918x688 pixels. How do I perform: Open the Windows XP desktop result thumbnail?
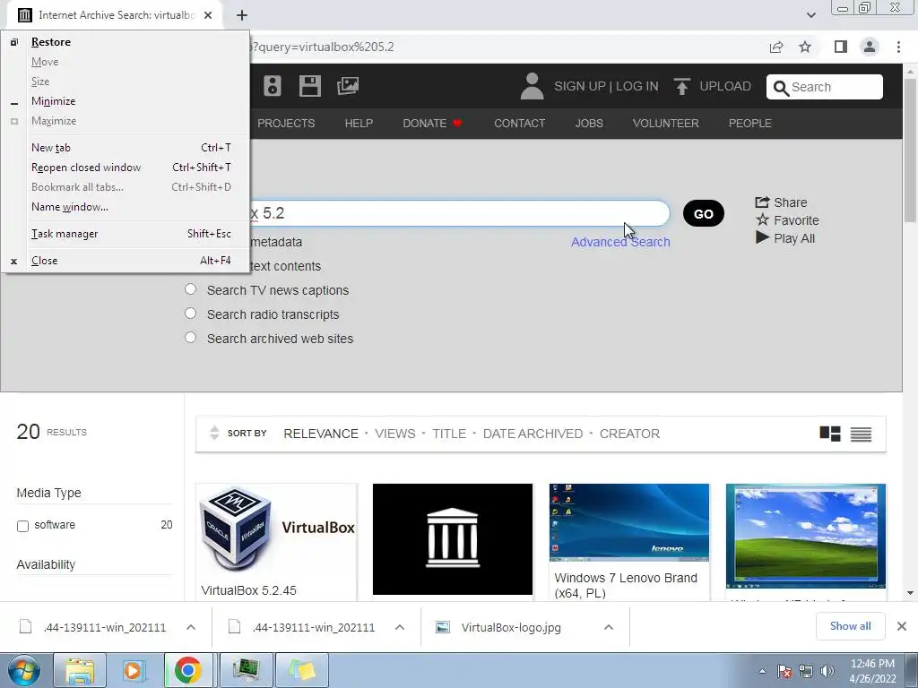pyautogui.click(x=806, y=536)
